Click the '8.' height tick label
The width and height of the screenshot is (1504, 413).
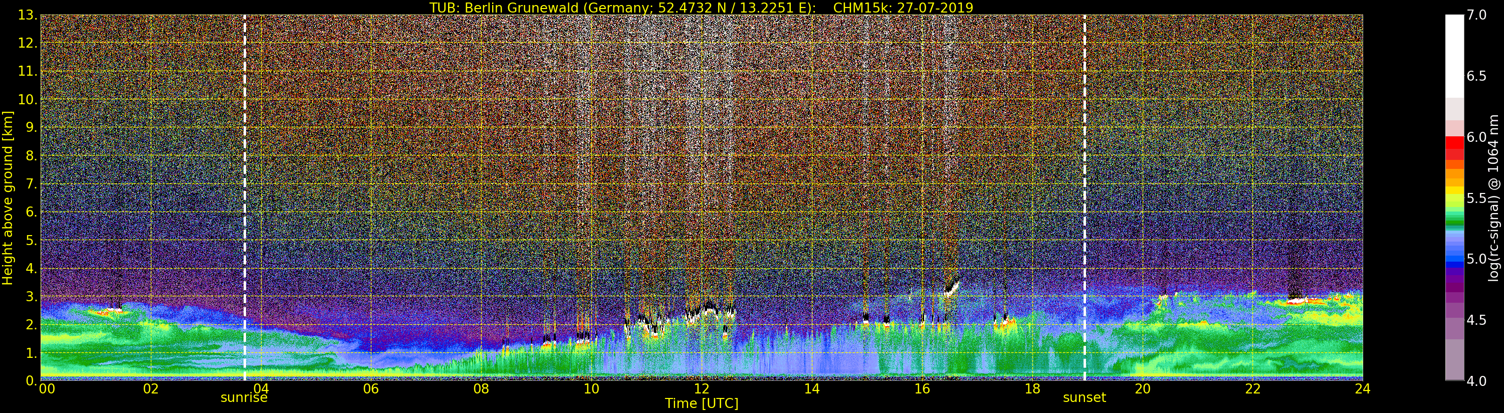[31, 156]
